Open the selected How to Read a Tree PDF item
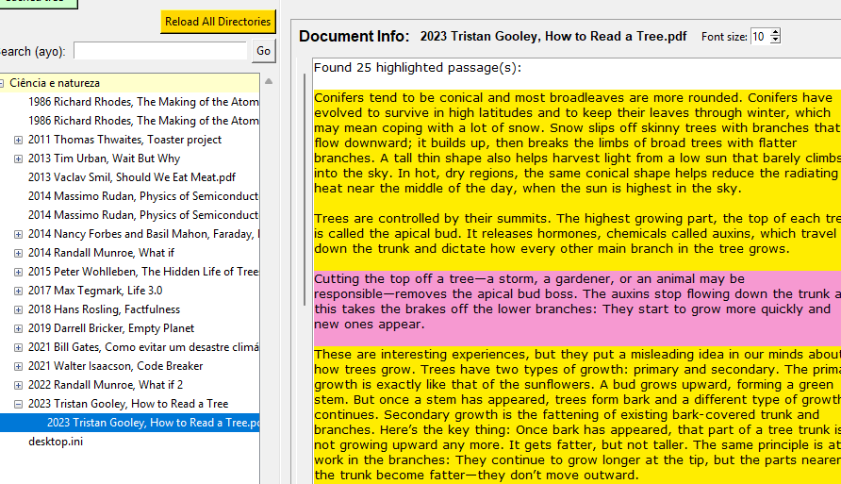This screenshot has height=484, width=841. click(x=153, y=423)
